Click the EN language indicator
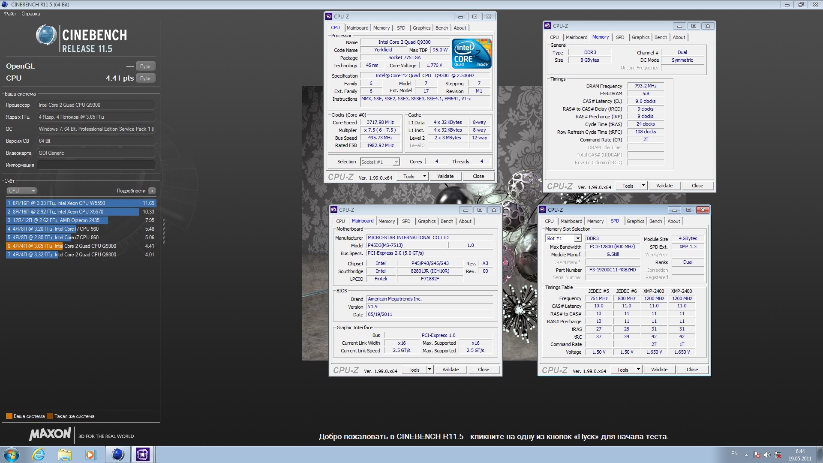The width and height of the screenshot is (823, 463). coord(734,454)
